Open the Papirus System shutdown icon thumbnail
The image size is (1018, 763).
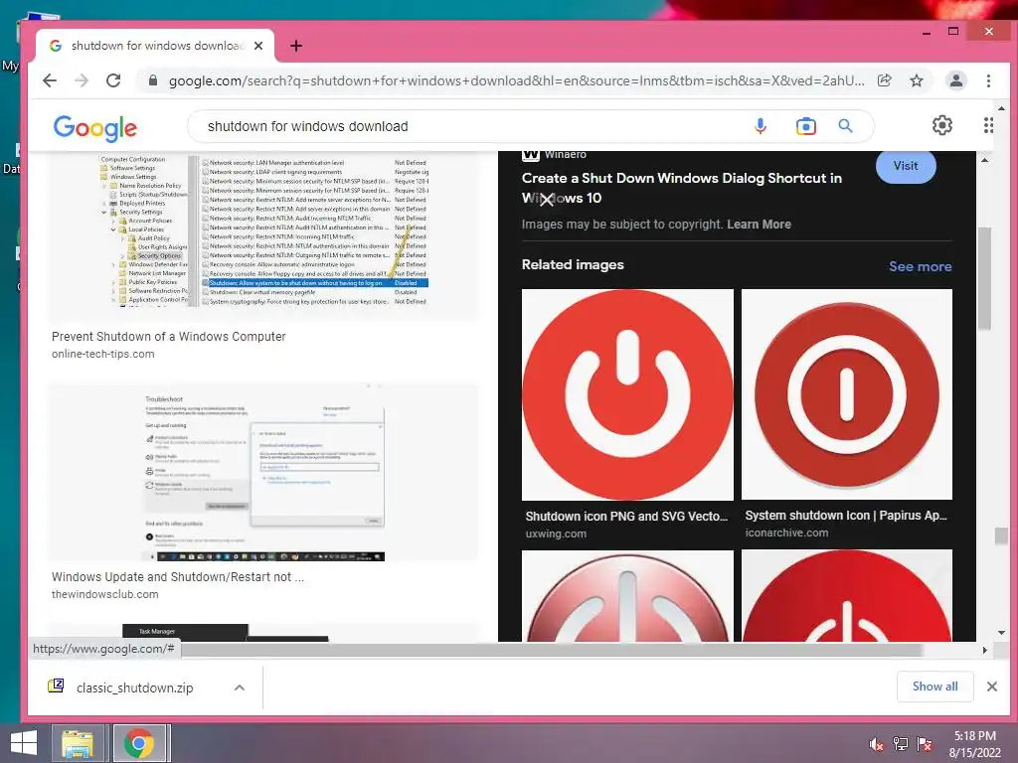[847, 393]
